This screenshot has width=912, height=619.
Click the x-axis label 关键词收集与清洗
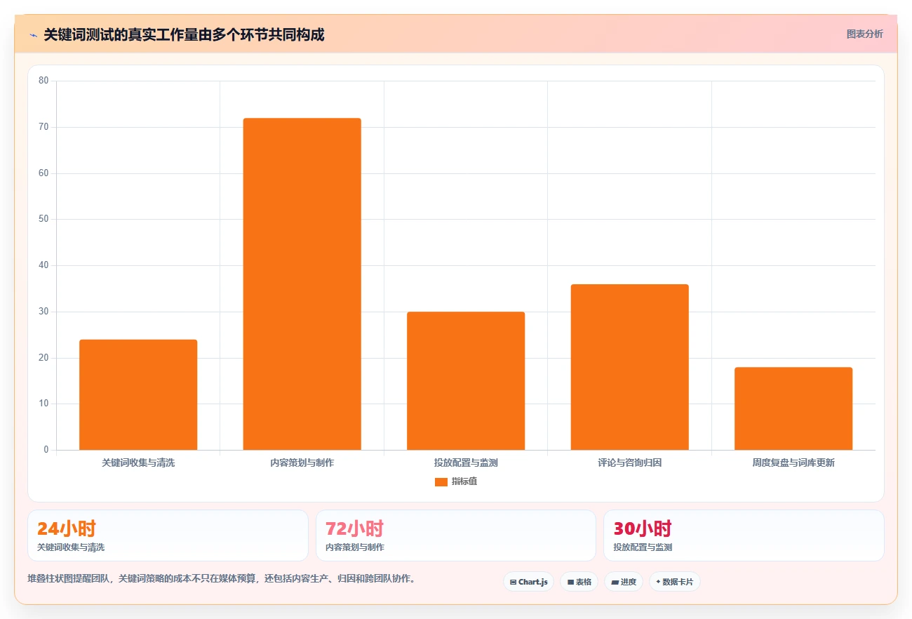138,463
